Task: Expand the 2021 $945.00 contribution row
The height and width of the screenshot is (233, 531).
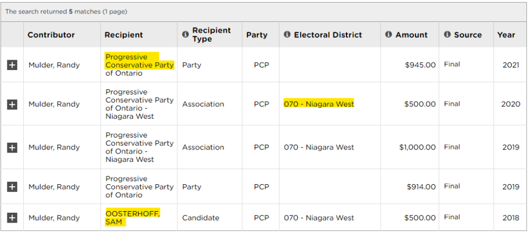Action: (12, 65)
